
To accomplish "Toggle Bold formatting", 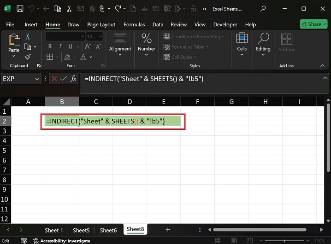I will [50, 47].
